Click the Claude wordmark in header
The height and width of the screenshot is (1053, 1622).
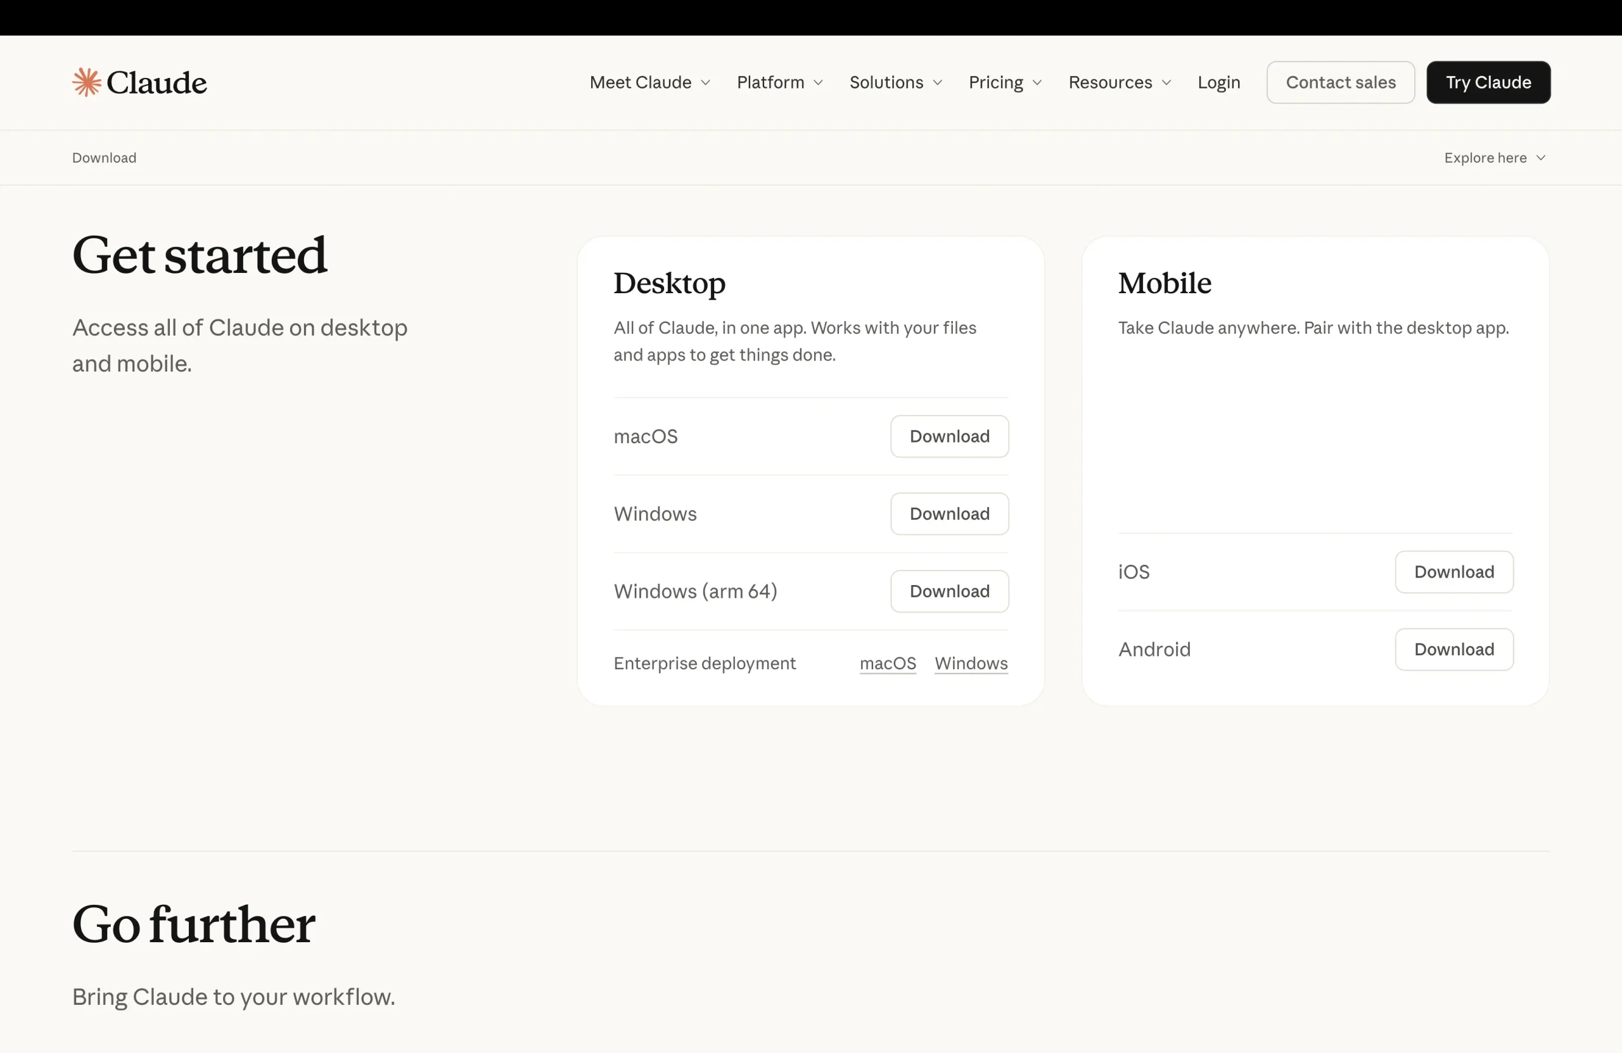(156, 83)
